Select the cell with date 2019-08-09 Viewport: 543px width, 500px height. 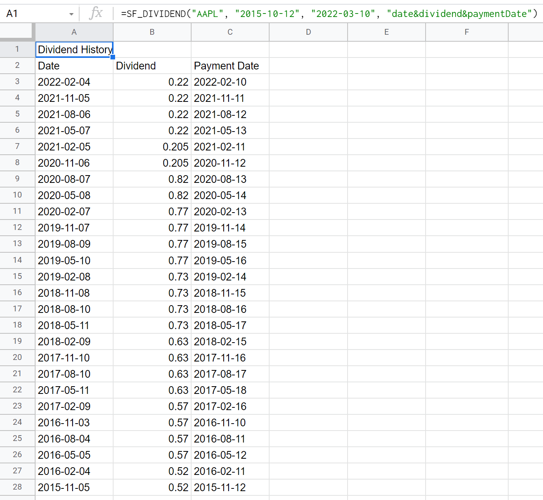tap(74, 244)
